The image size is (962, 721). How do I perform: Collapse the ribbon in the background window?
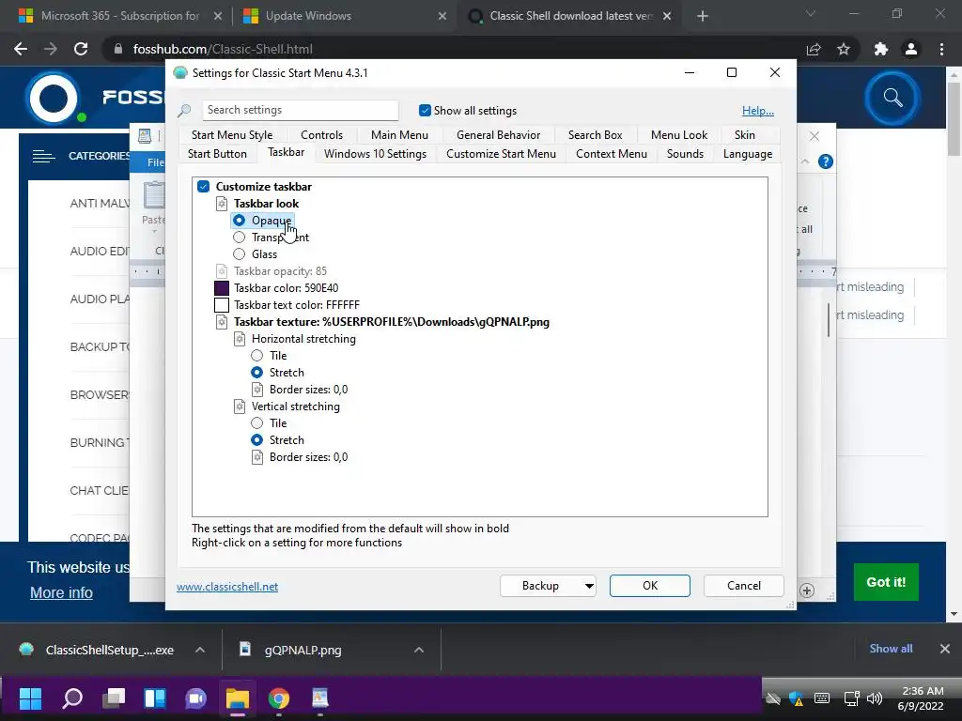[805, 161]
